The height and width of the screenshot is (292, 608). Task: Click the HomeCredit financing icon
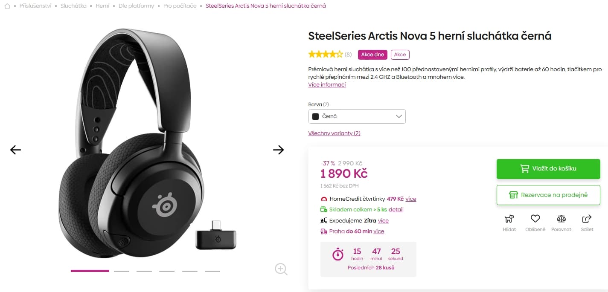(x=324, y=199)
